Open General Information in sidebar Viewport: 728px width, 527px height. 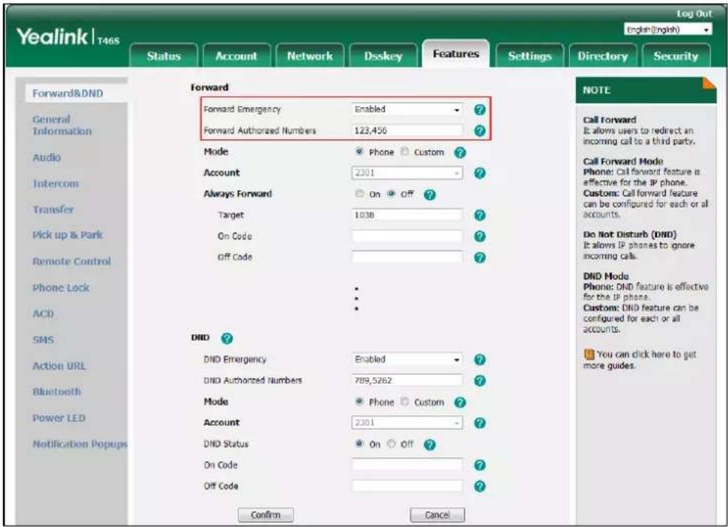pos(61,125)
